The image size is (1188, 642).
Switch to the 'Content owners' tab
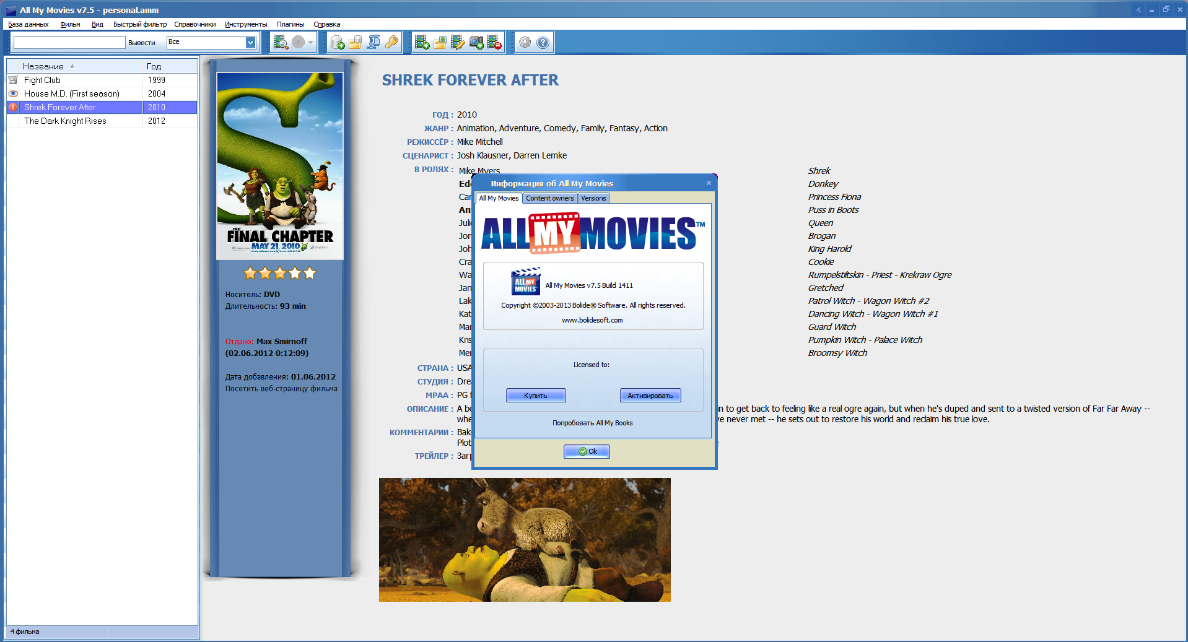(x=550, y=198)
